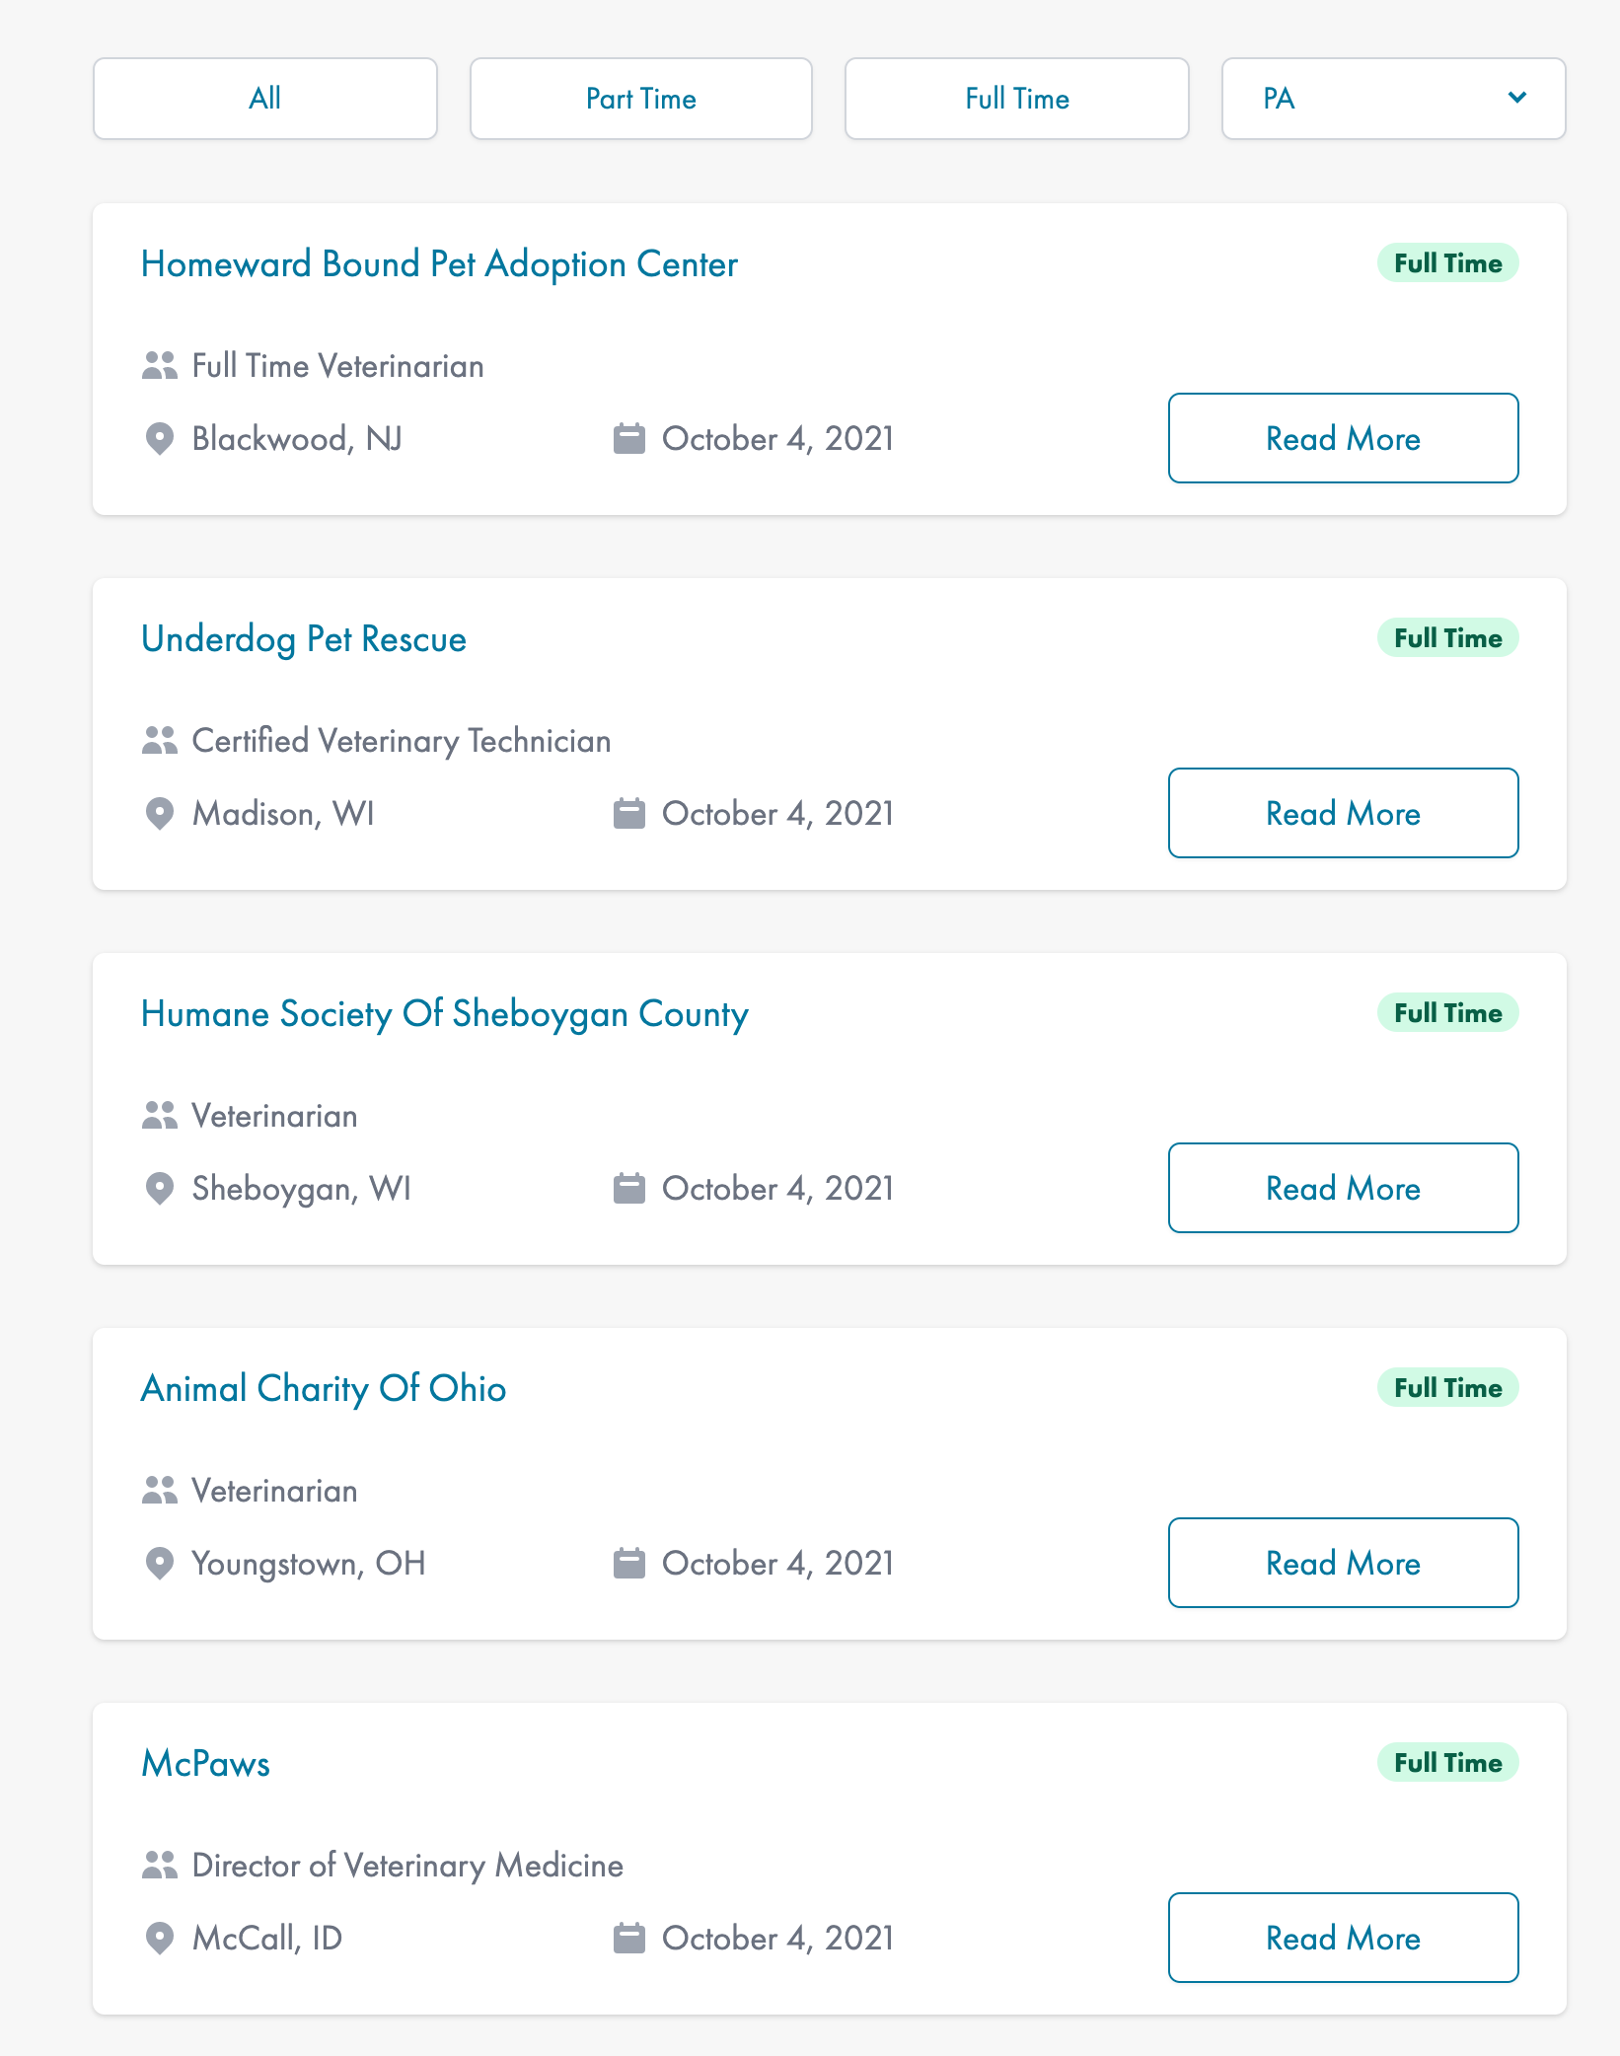Click the people icon beside Certified Veterinary Technician
The height and width of the screenshot is (2056, 1620).
pos(159,741)
